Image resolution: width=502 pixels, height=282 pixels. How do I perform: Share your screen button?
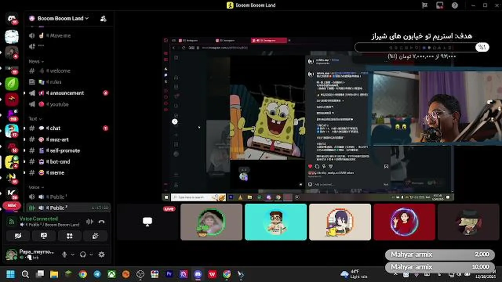pyautogui.click(x=44, y=236)
